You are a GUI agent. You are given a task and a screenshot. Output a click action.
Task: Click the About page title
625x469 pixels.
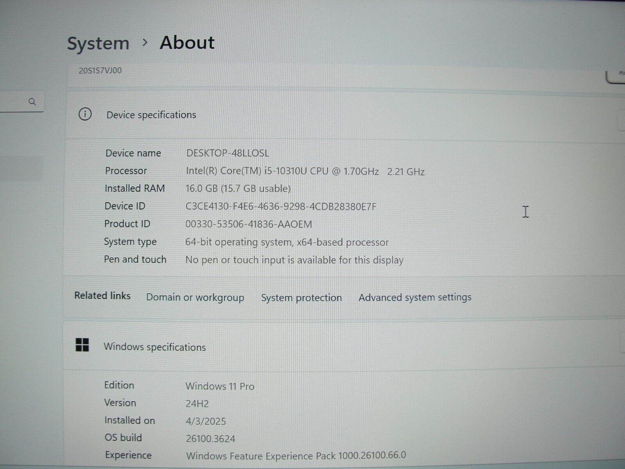[x=187, y=42]
